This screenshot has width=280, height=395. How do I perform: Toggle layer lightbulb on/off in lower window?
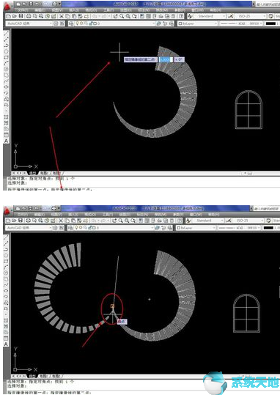point(76,228)
